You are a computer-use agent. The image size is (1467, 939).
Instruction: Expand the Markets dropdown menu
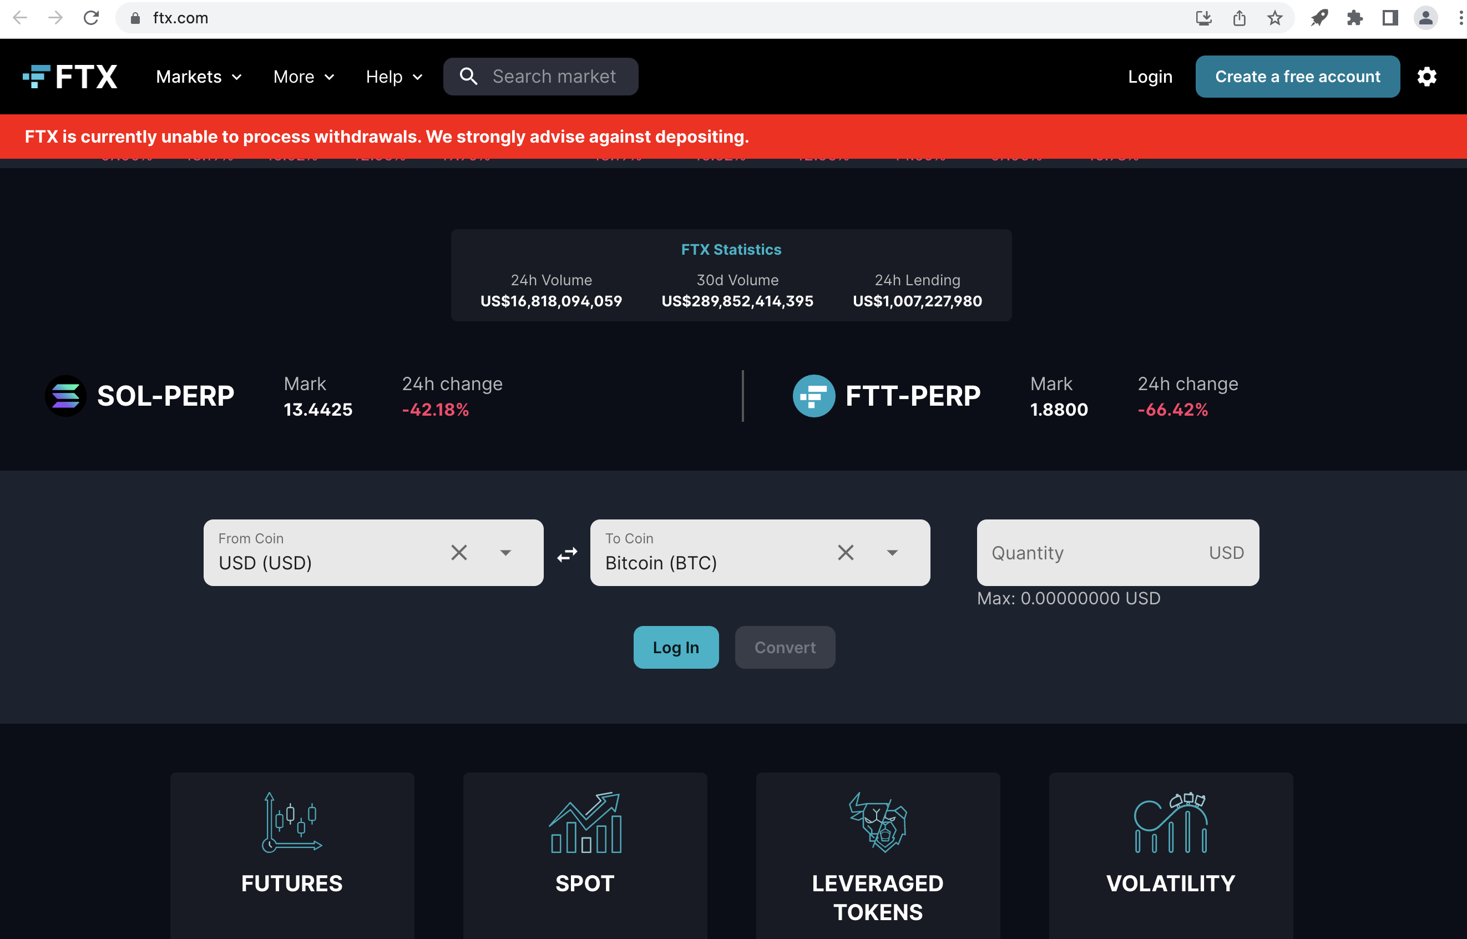199,77
